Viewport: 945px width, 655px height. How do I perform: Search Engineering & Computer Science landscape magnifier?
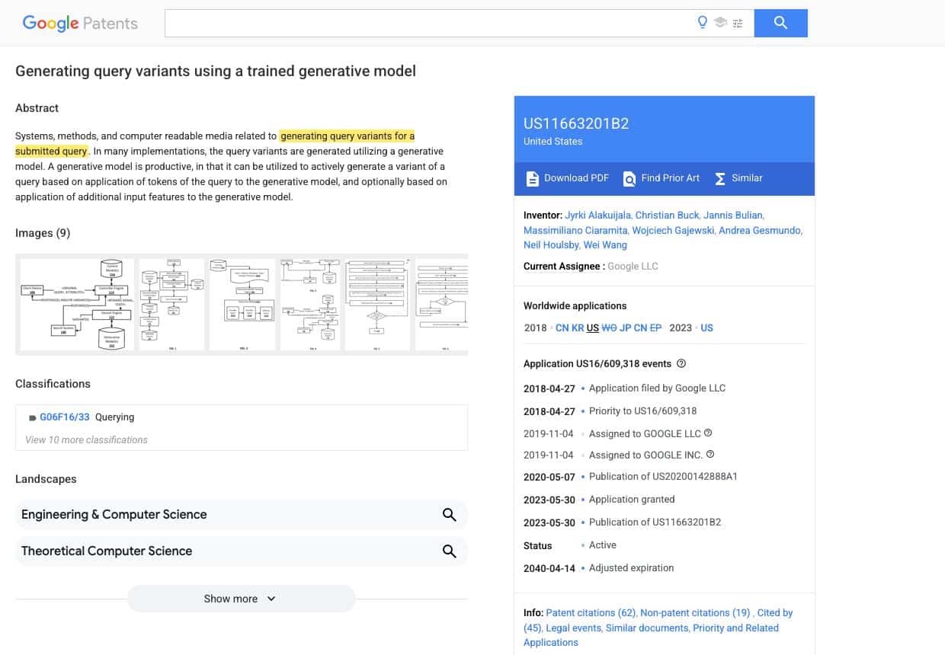[450, 515]
